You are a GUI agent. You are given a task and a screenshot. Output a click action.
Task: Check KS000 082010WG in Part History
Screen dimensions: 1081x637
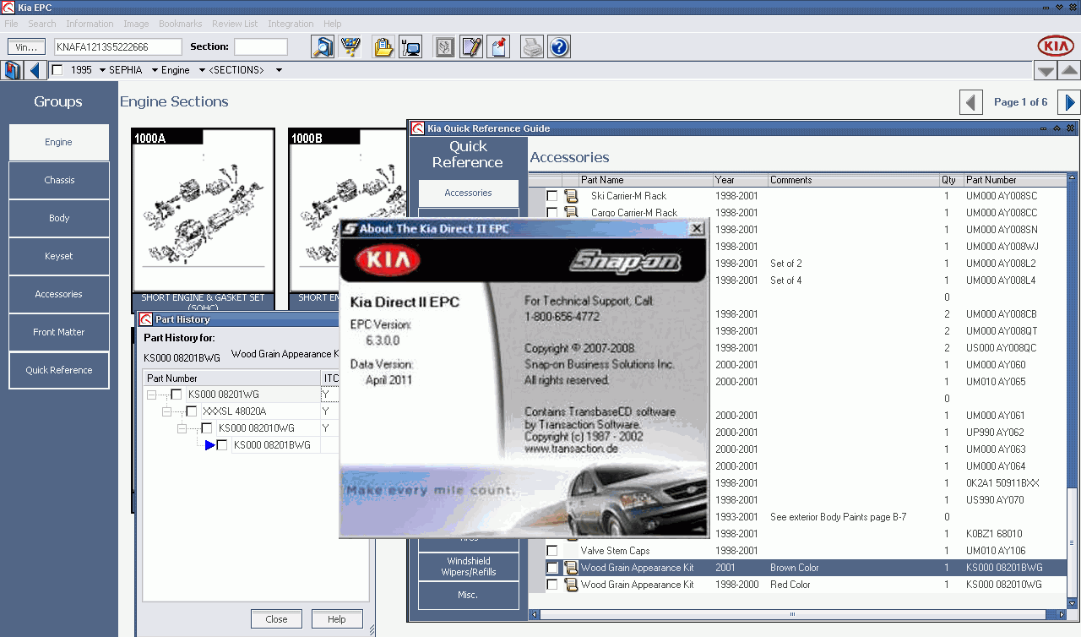207,428
